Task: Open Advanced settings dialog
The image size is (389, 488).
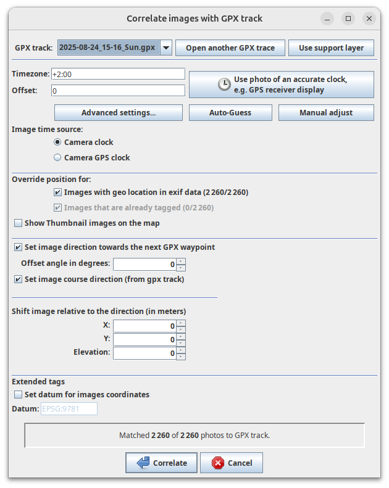Action: (x=119, y=113)
